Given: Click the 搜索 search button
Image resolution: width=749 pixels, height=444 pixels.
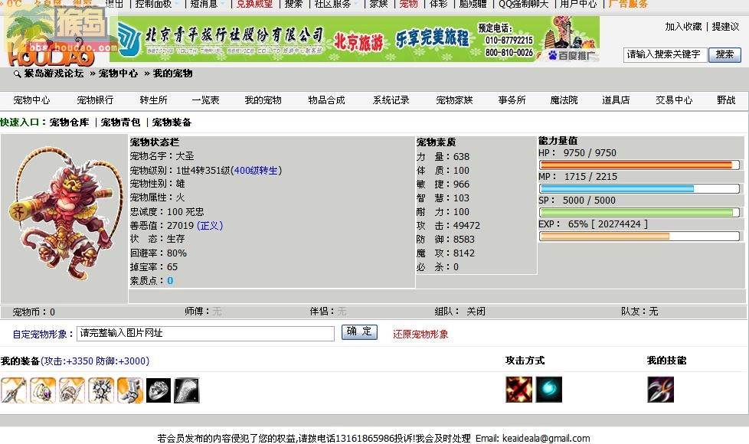Looking at the screenshot, I should point(724,55).
